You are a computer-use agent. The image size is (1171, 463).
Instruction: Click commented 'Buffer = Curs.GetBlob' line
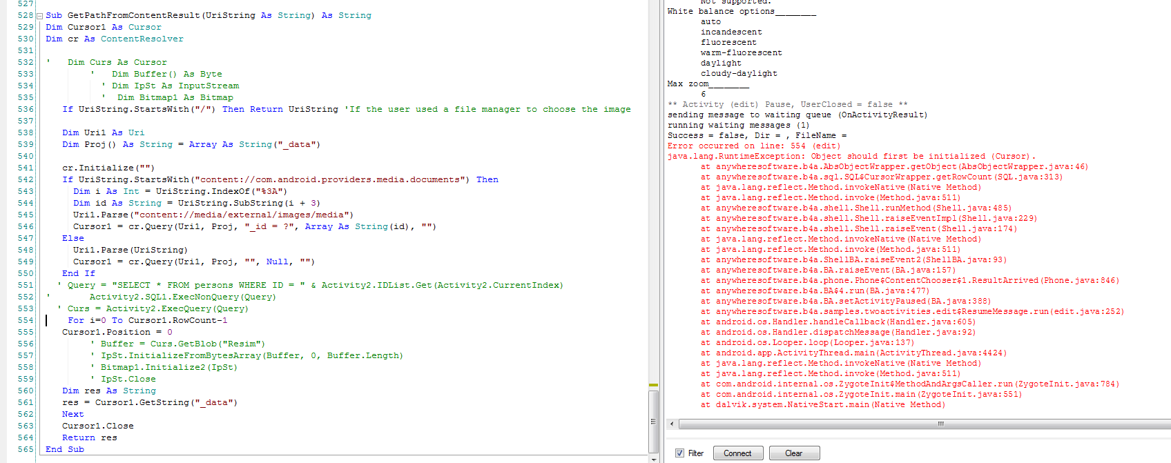point(178,344)
